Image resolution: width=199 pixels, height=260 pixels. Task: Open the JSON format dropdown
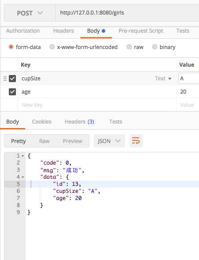tap(109, 141)
